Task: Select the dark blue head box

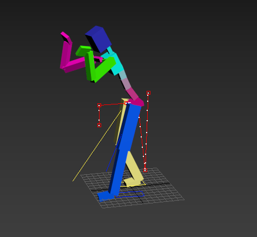Action: point(99,39)
